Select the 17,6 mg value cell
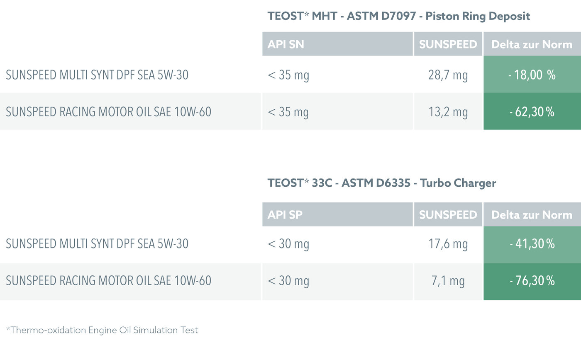 [x=448, y=244]
